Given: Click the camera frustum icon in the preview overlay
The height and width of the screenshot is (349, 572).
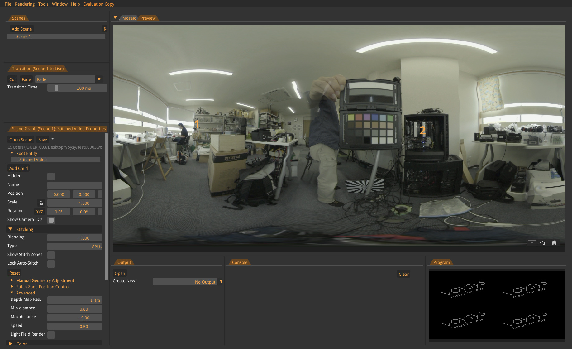Looking at the screenshot, I should point(543,242).
